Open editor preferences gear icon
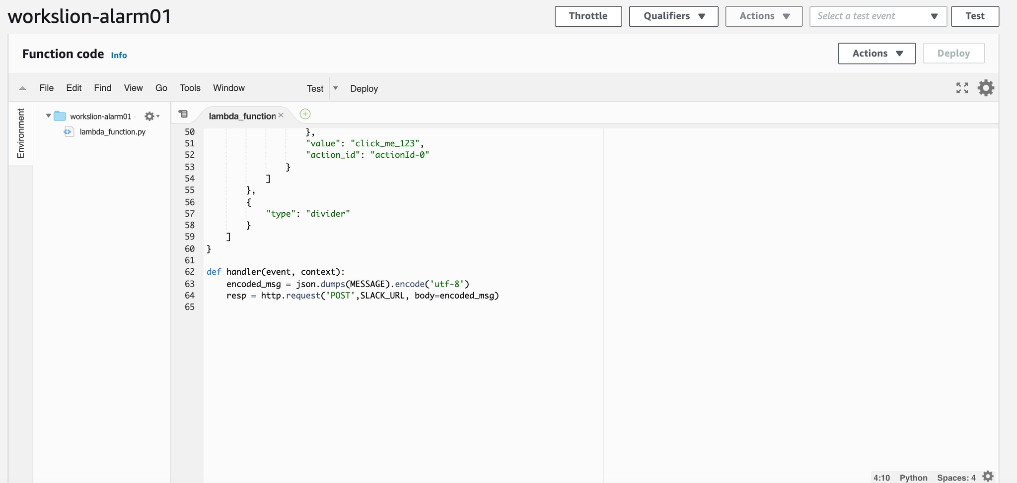The width and height of the screenshot is (1017, 483). coord(986,88)
